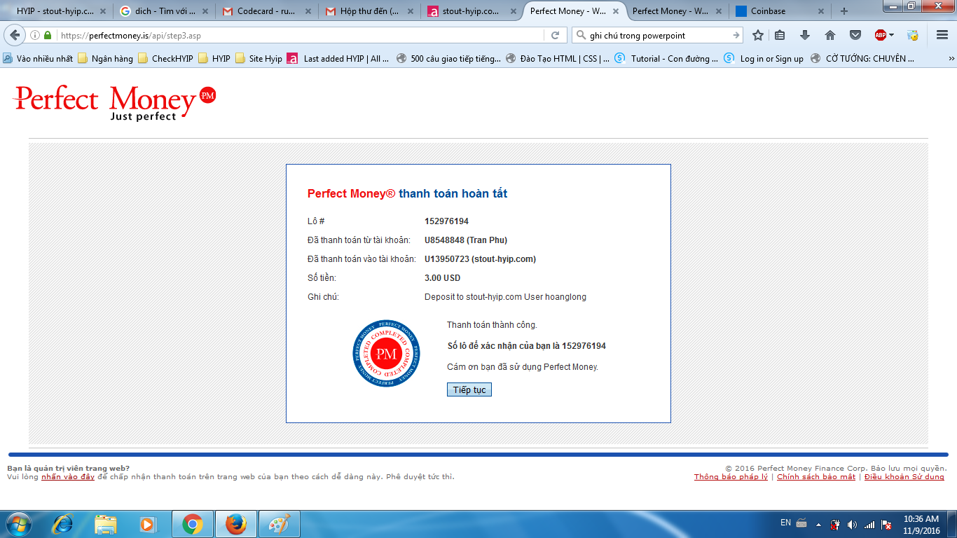Go back with the browser back arrow
957x538 pixels.
pos(15,35)
